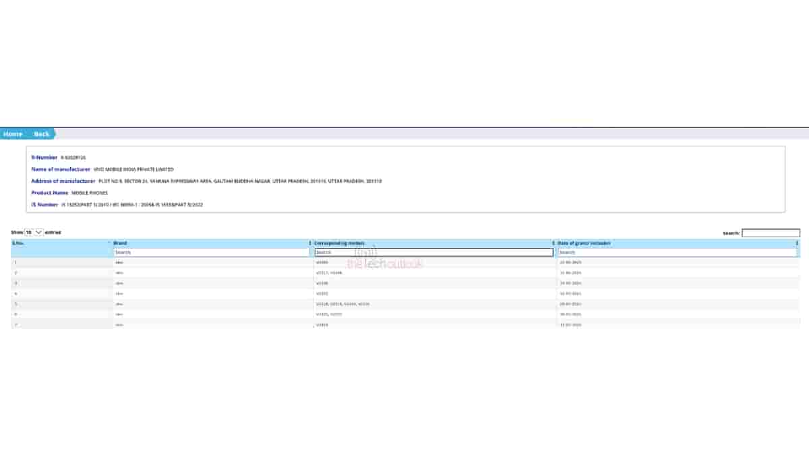Screen dimensions: 809x455
Task: Toggle the Date of grant sort arrow
Action: (x=797, y=243)
